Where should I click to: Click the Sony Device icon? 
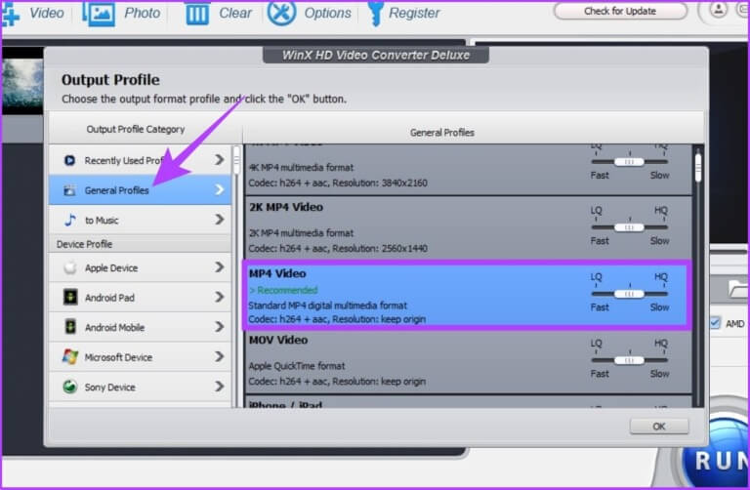[70, 387]
